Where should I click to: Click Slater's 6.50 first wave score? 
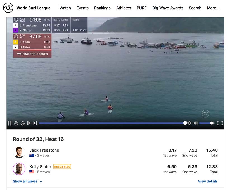(x=172, y=166)
